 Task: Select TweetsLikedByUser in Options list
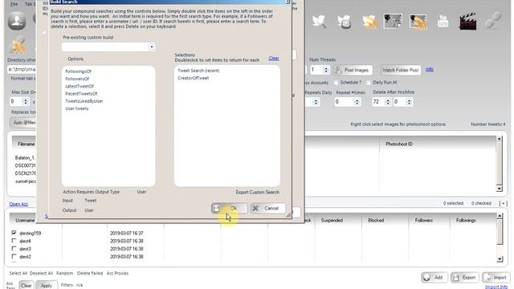pos(84,101)
